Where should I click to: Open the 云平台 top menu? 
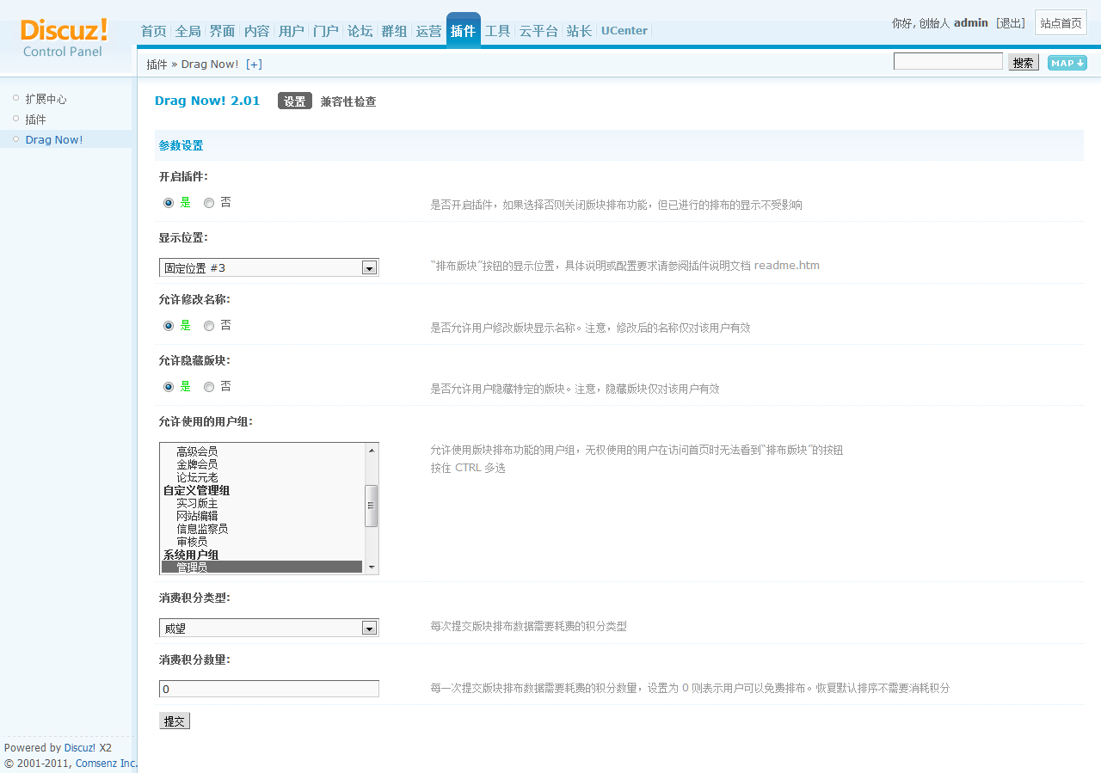pos(538,31)
